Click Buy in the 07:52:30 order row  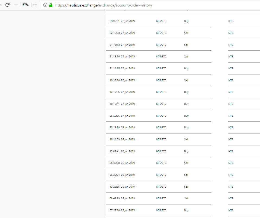coord(186,210)
